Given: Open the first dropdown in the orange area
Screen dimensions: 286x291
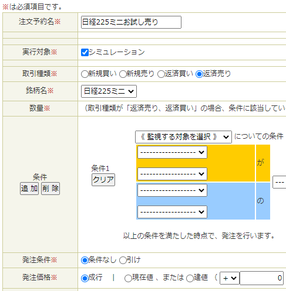Looking at the screenshot, I should [172, 152].
